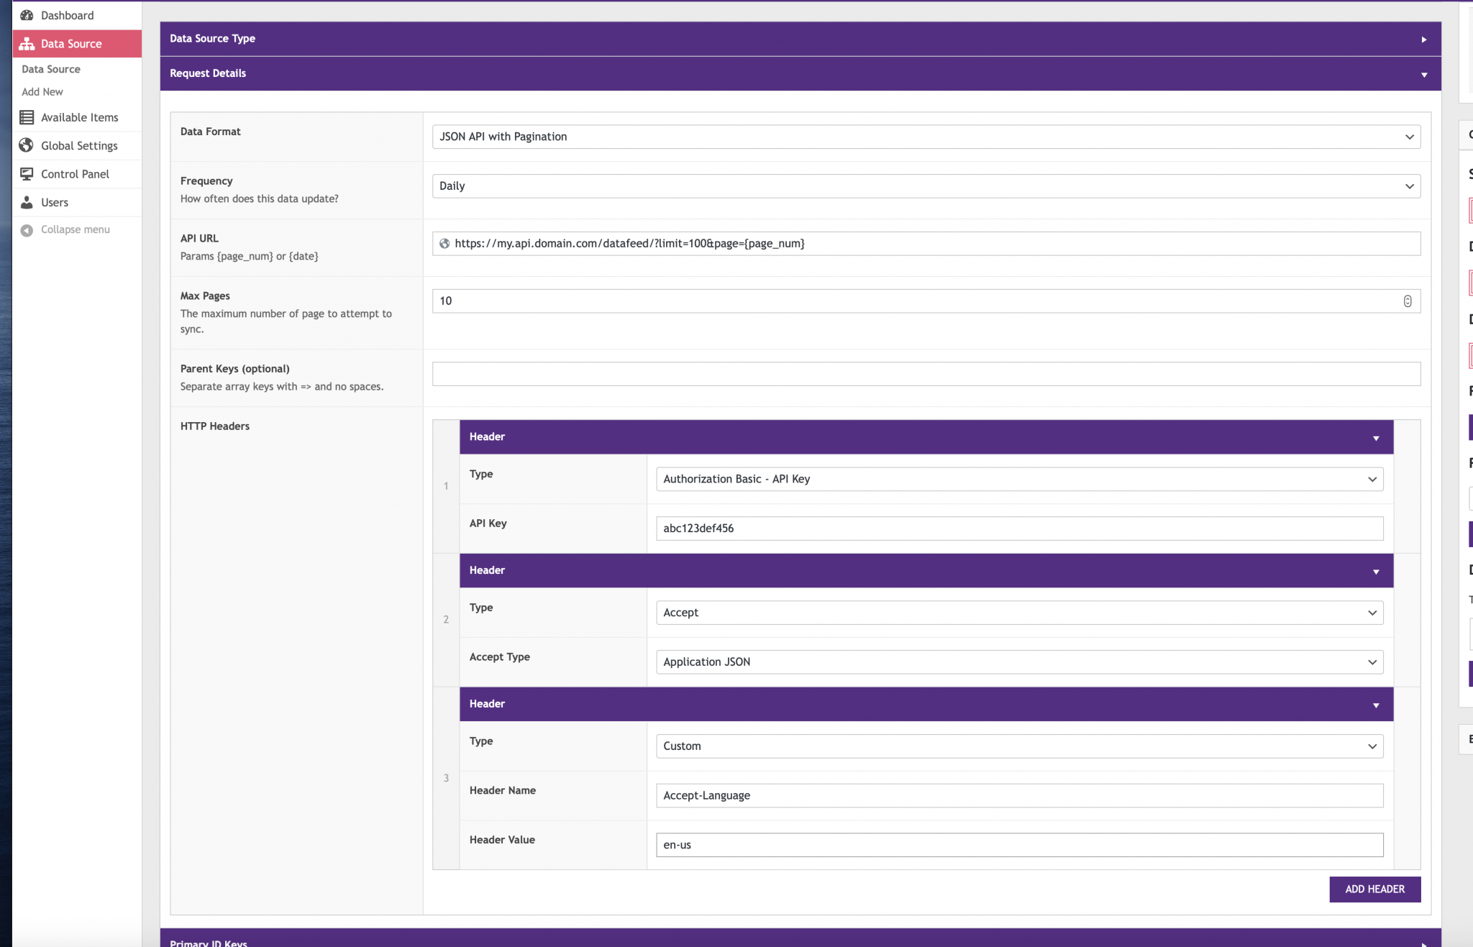Click the globe icon inside the API URL field
The image size is (1473, 947).
tap(444, 243)
